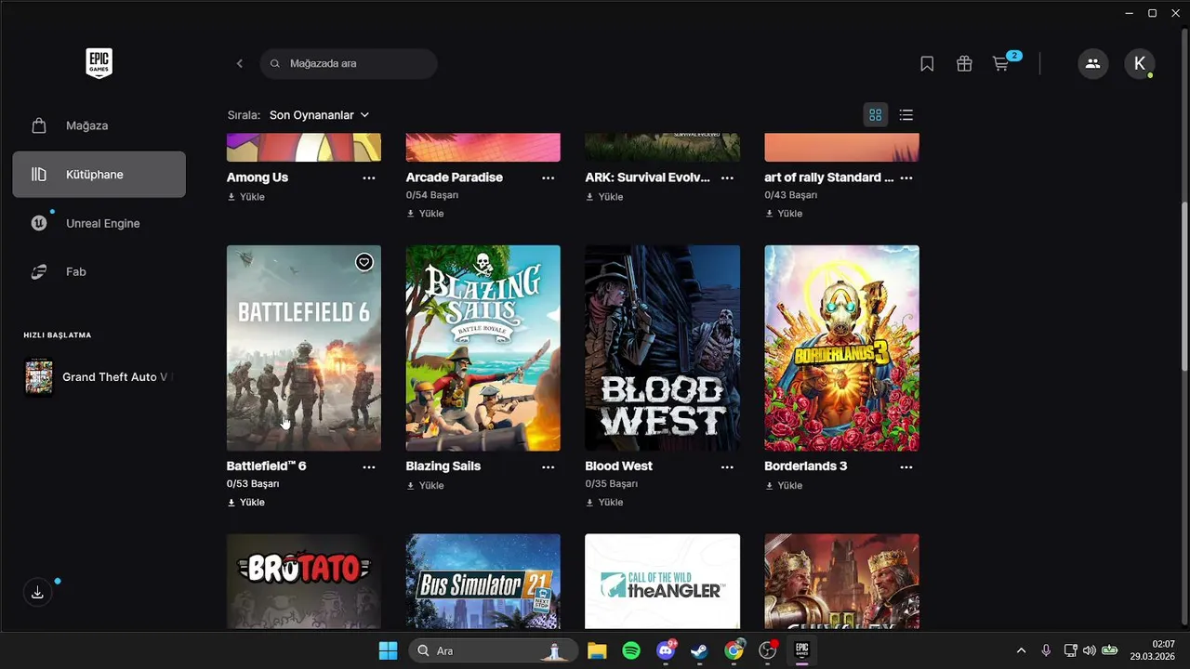
Task: Select Kütüphane in the sidebar
Action: [99, 175]
